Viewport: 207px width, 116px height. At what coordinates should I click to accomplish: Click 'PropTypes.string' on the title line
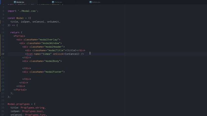click(32, 108)
